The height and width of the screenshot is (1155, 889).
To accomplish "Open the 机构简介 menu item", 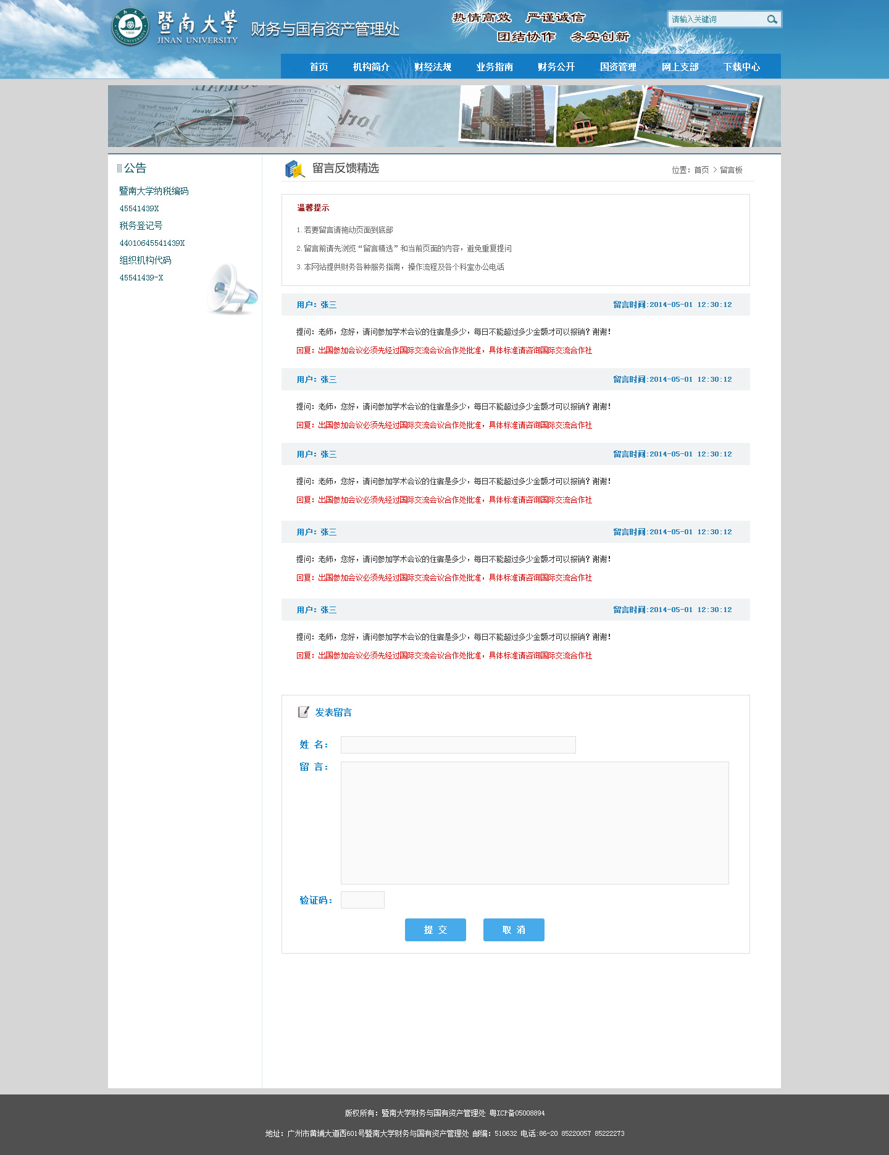I will [x=371, y=67].
